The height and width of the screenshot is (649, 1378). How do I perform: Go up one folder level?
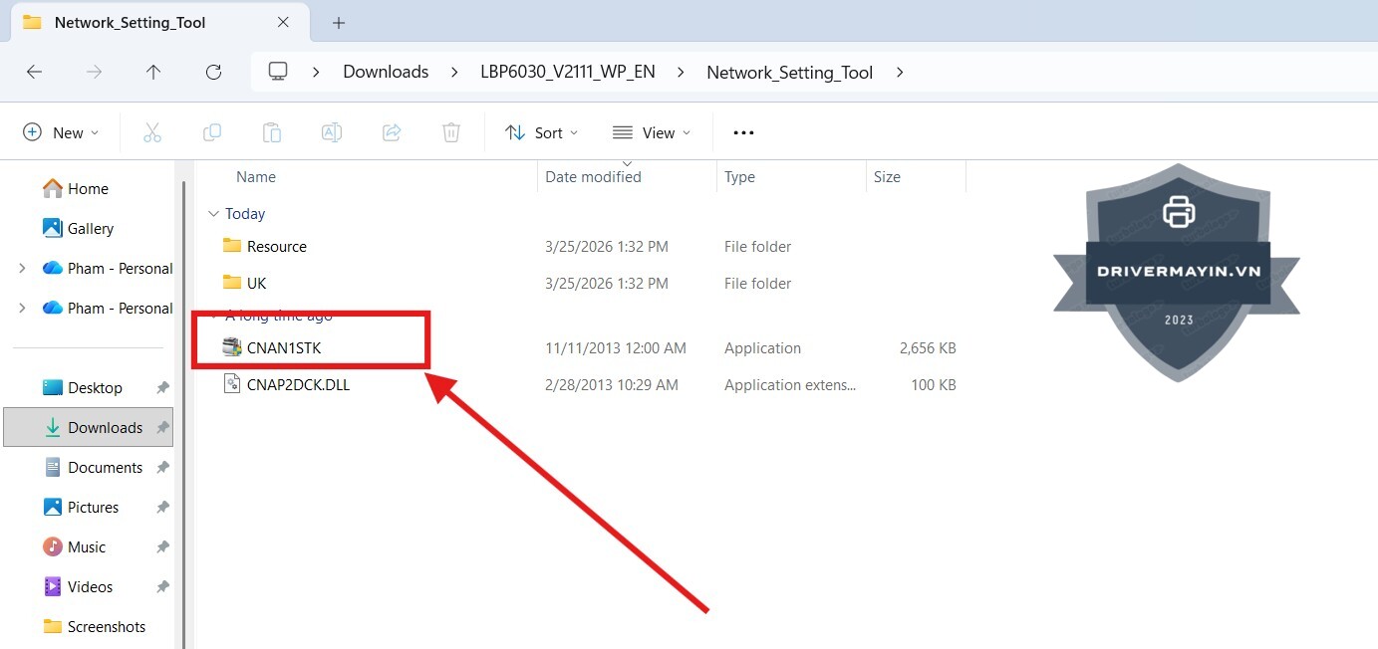pyautogui.click(x=153, y=72)
